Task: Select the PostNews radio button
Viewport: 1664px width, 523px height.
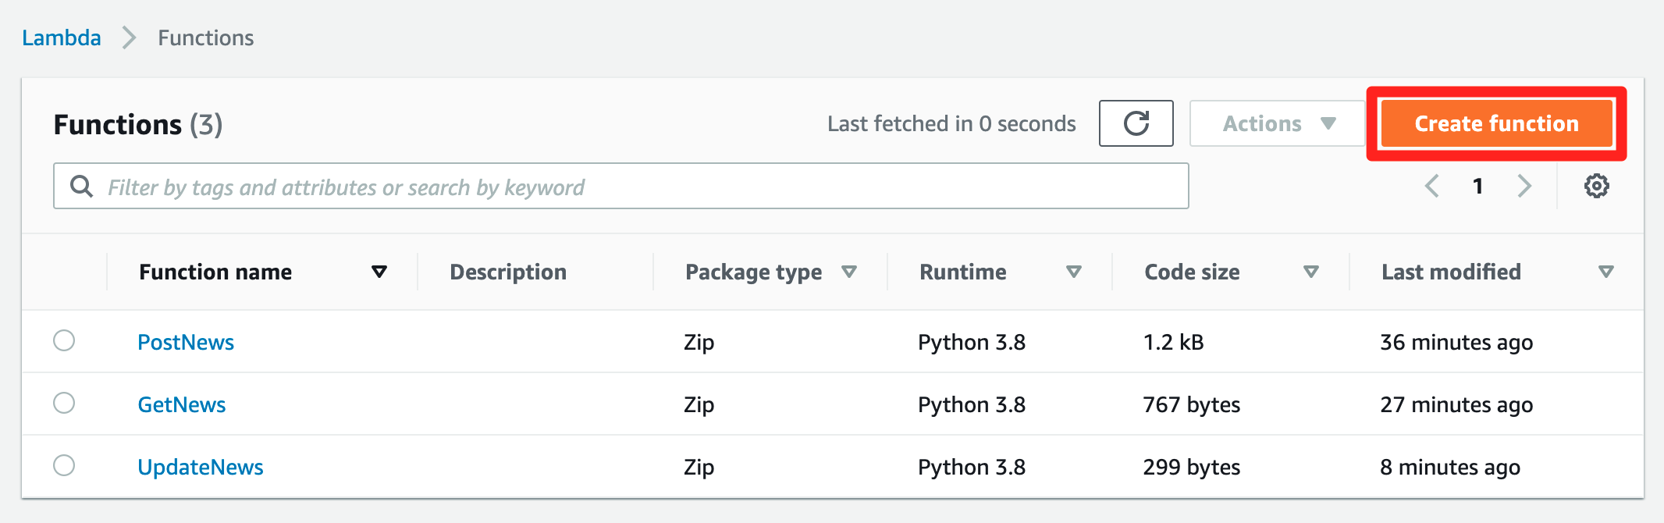Action: point(64,340)
